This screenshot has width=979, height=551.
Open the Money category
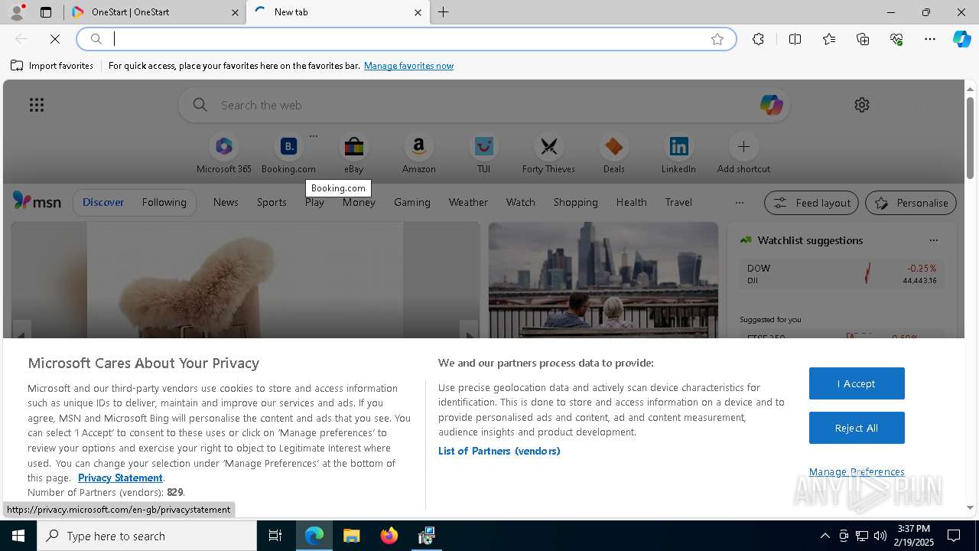tap(359, 202)
